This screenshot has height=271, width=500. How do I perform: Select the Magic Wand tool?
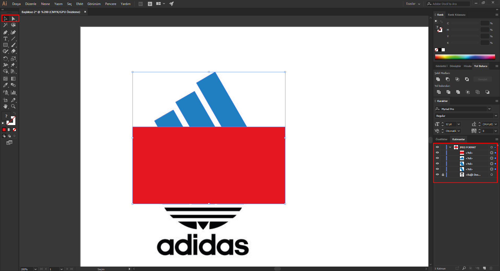[x=5, y=25]
